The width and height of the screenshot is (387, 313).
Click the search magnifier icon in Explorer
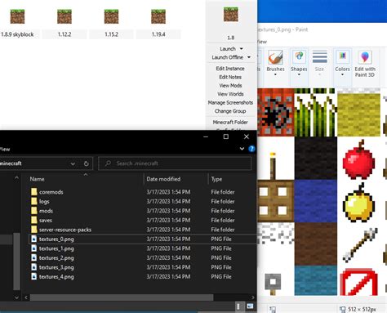[x=108, y=163]
